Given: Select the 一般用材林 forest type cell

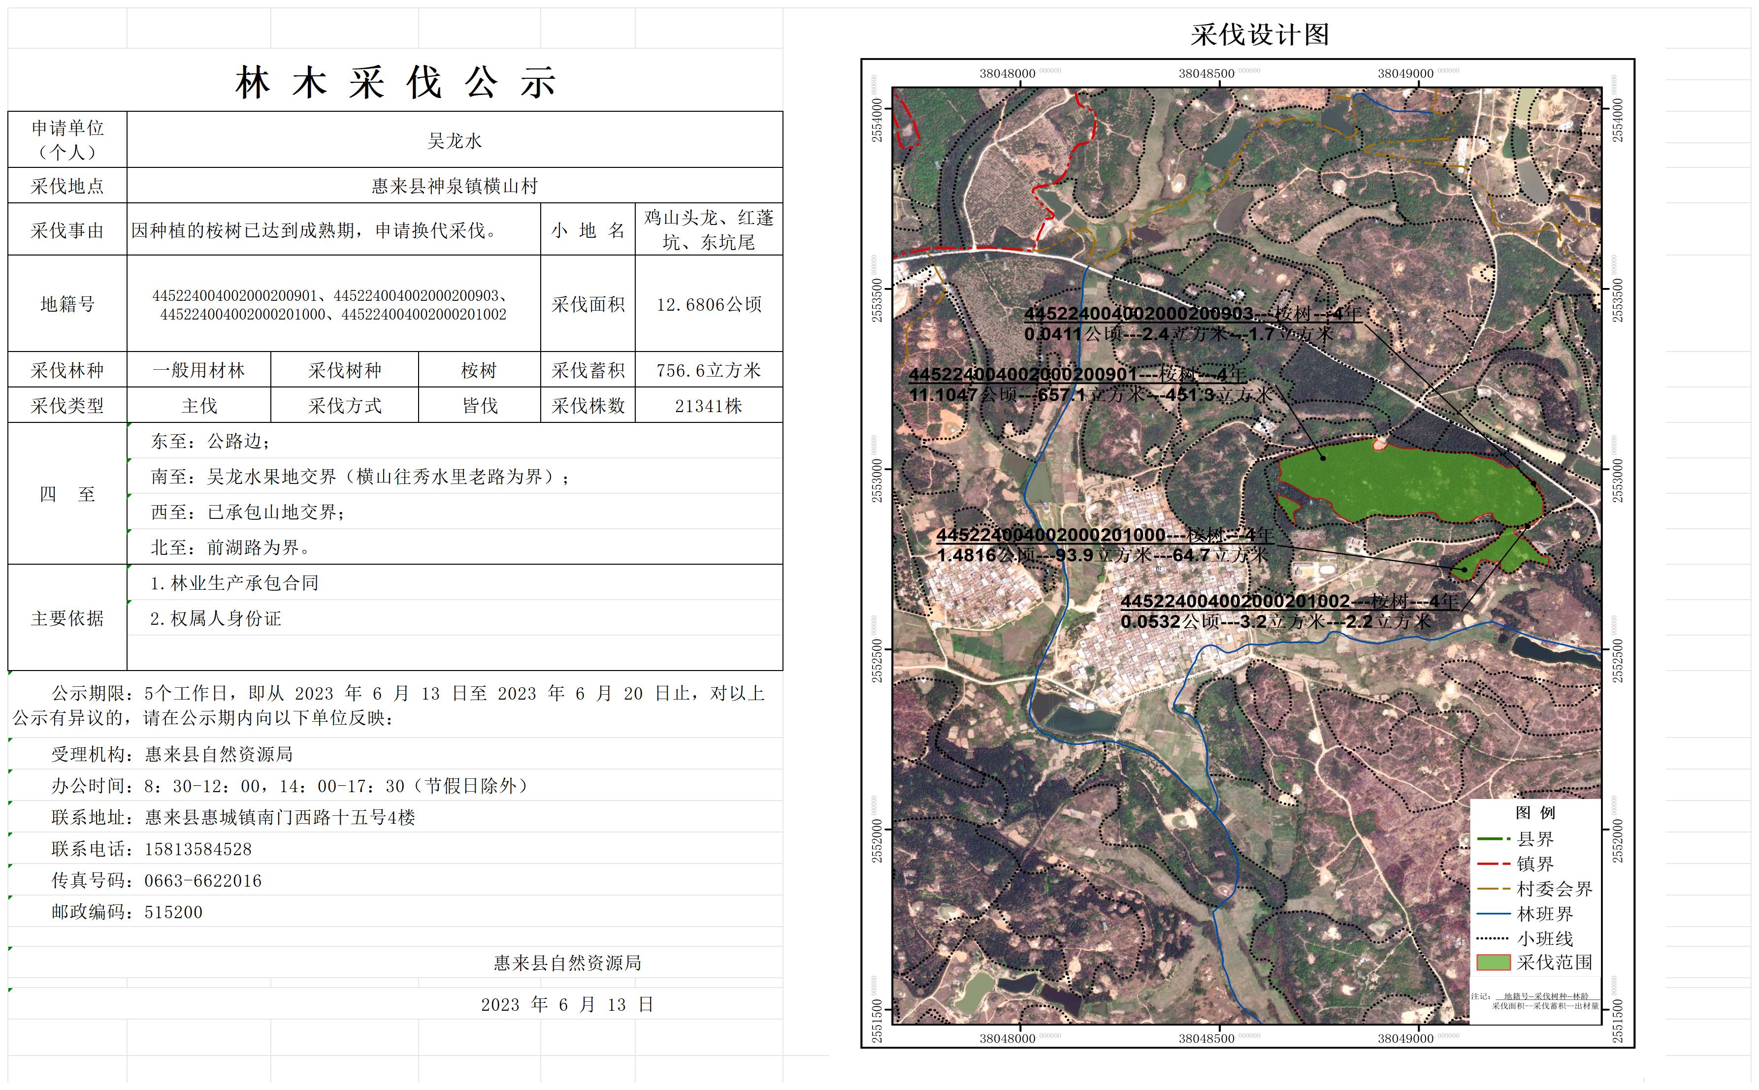Looking at the screenshot, I should [199, 371].
